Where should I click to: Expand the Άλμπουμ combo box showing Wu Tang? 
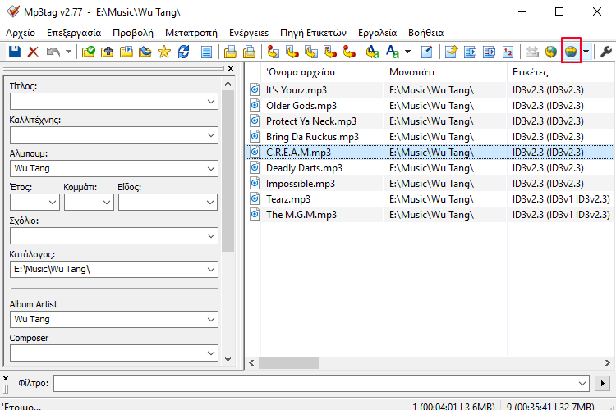210,169
